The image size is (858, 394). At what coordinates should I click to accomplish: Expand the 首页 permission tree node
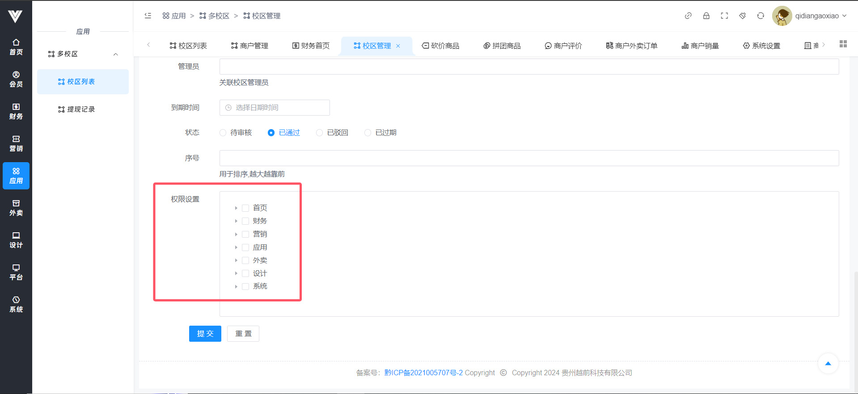coord(236,208)
